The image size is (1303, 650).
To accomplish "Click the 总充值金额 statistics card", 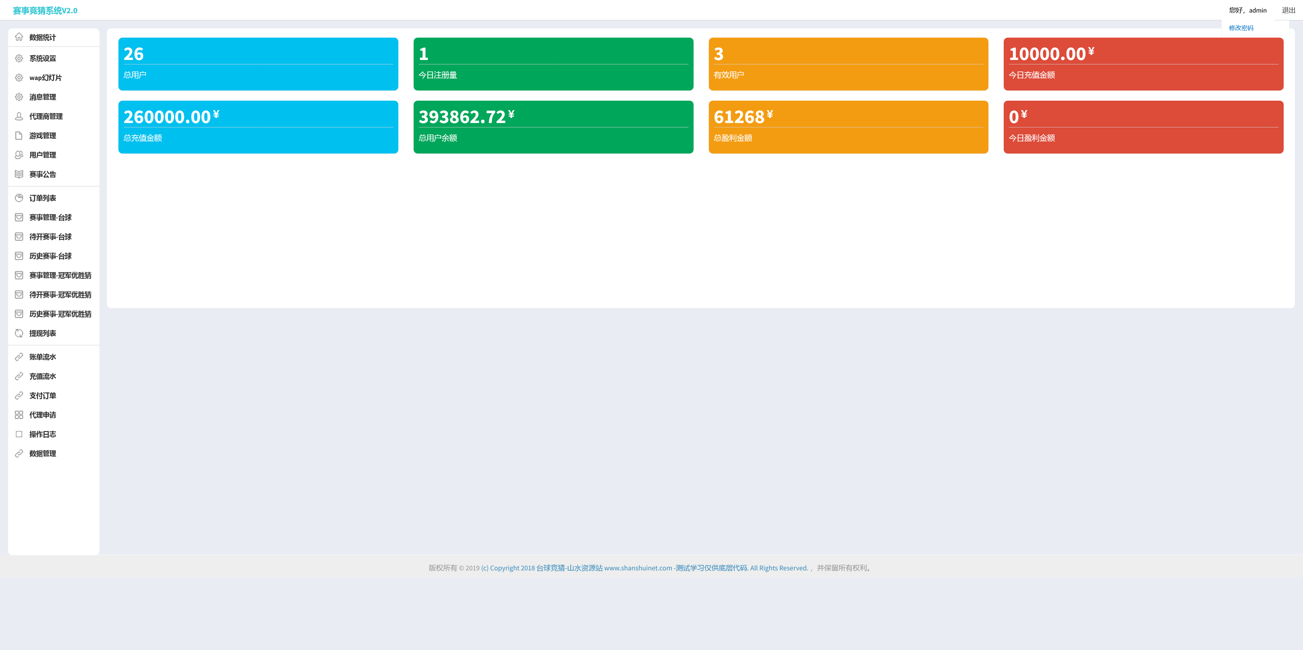I will coord(258,127).
